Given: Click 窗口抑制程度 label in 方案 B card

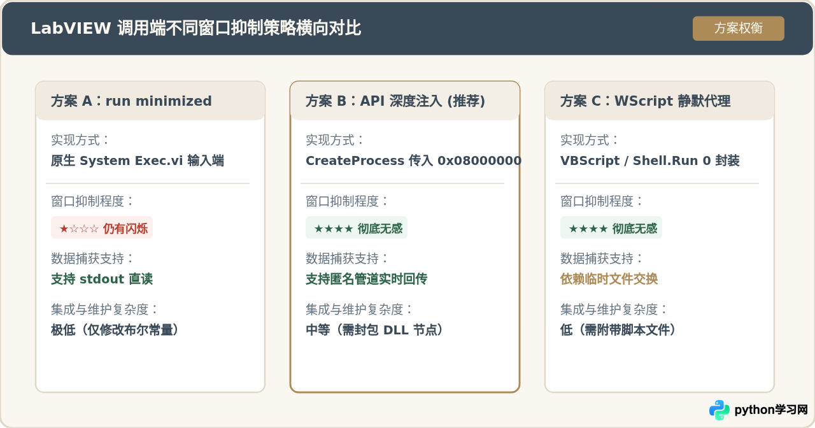Looking at the screenshot, I should coord(348,201).
